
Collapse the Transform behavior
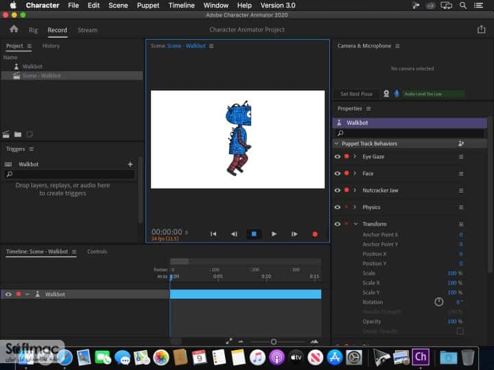click(355, 224)
